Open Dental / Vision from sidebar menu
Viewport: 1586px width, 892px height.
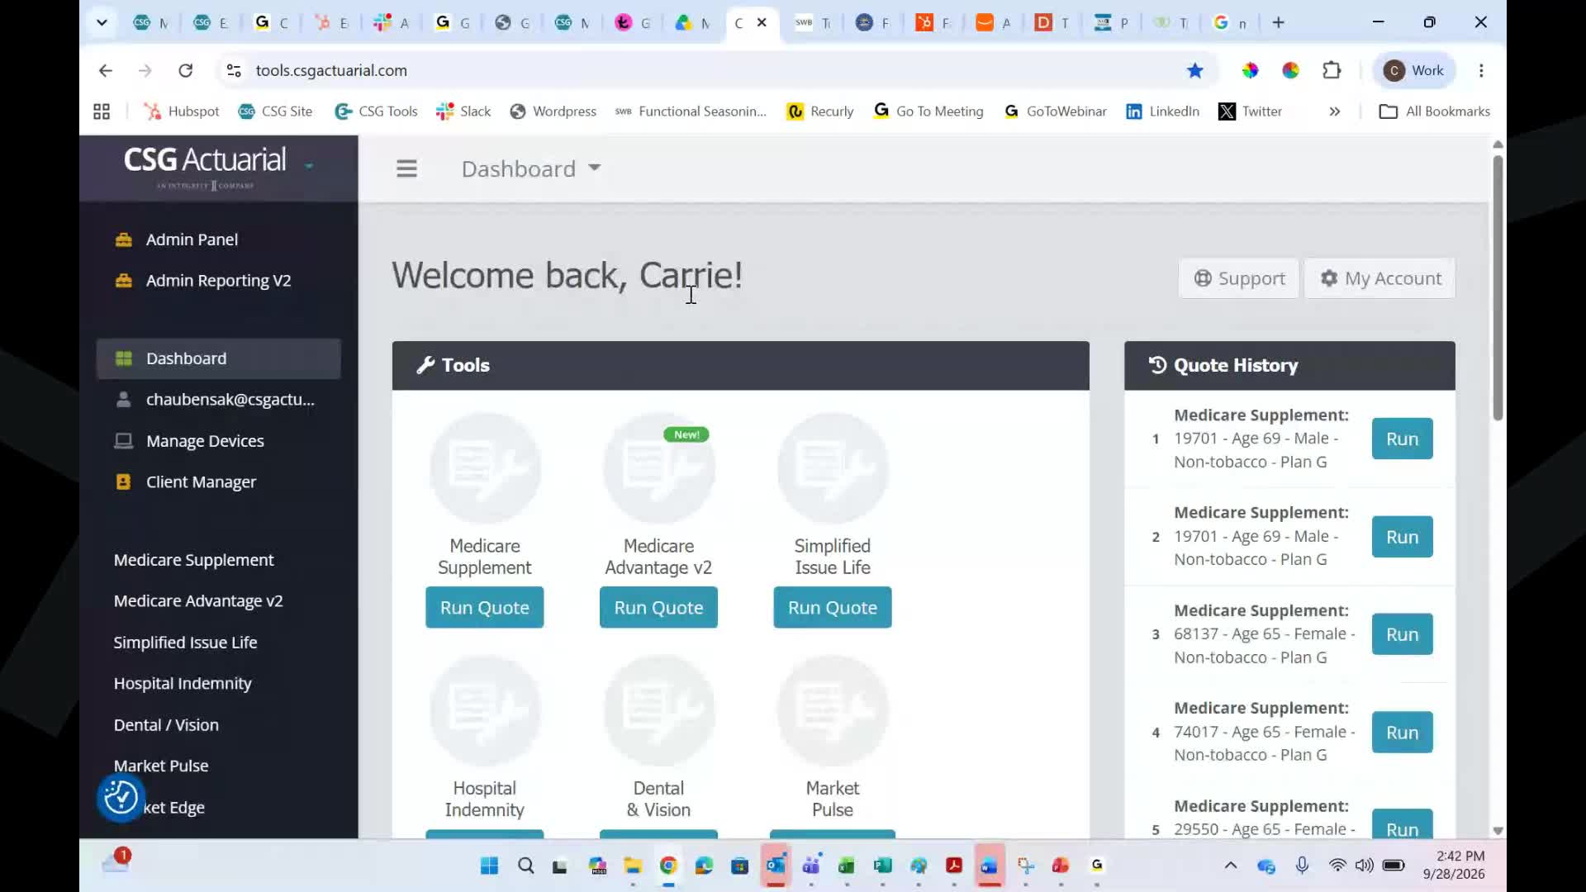coord(166,725)
